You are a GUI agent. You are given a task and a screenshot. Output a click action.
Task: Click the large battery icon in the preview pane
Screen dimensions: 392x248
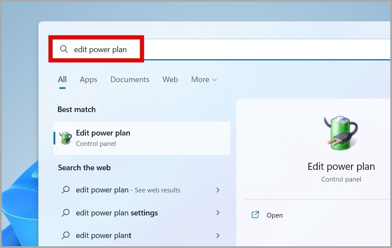pyautogui.click(x=341, y=133)
